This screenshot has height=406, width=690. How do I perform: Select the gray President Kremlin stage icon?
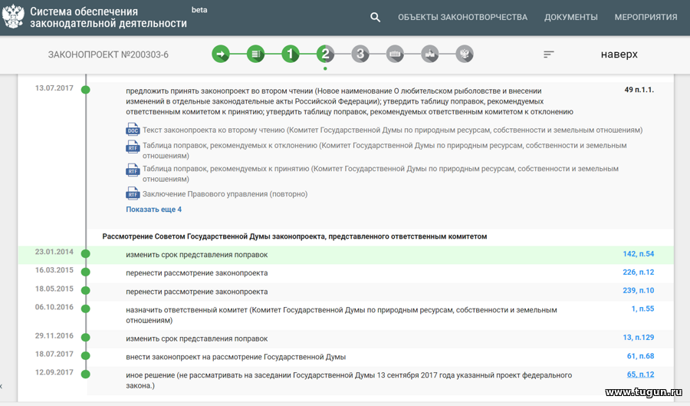point(429,54)
